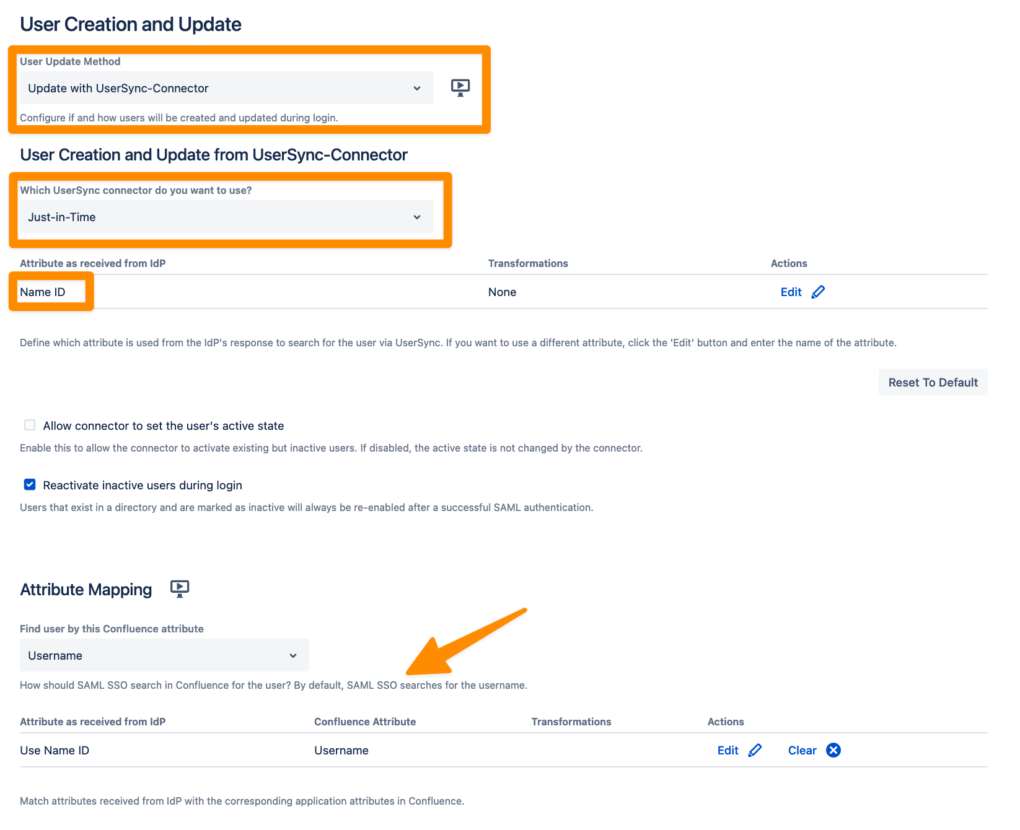Click 'Allow connector to set the user's active state' label
Image resolution: width=1020 pixels, height=830 pixels.
coord(164,426)
